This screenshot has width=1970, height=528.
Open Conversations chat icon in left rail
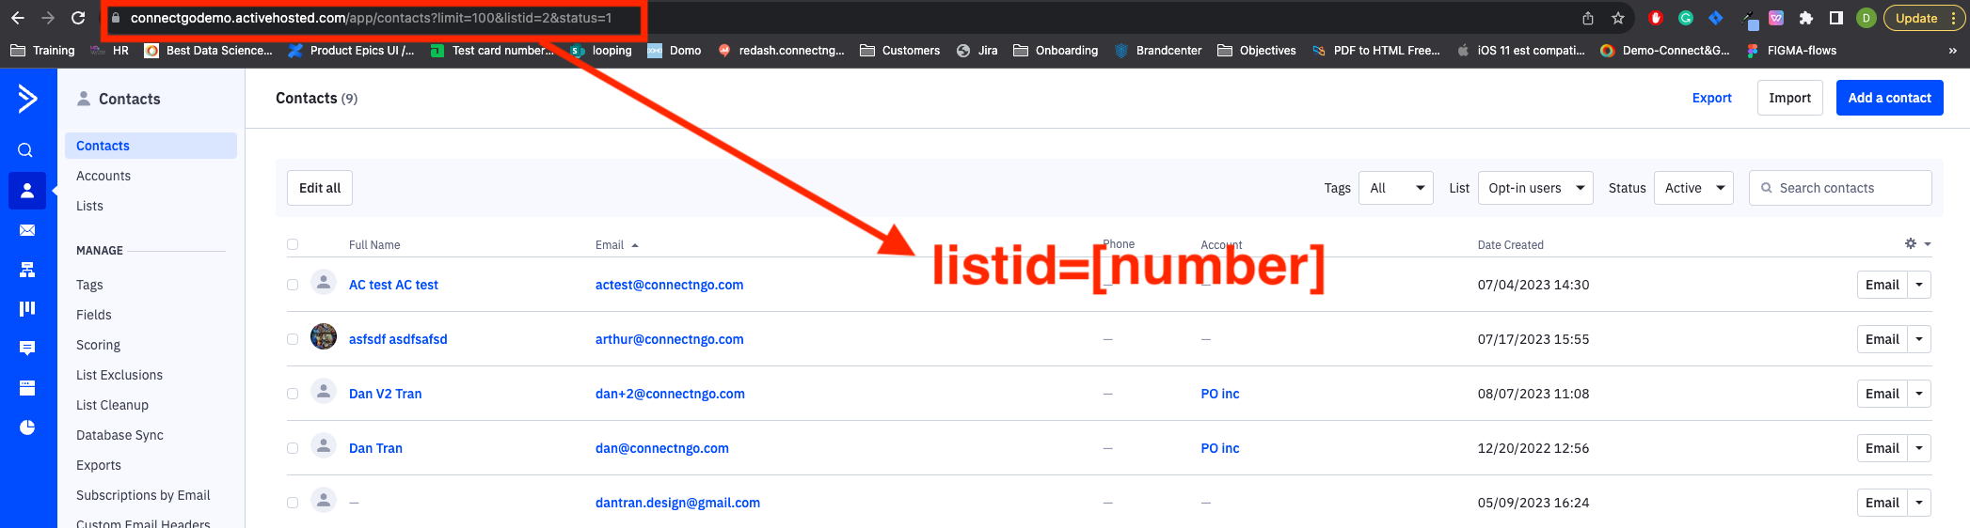point(27,348)
